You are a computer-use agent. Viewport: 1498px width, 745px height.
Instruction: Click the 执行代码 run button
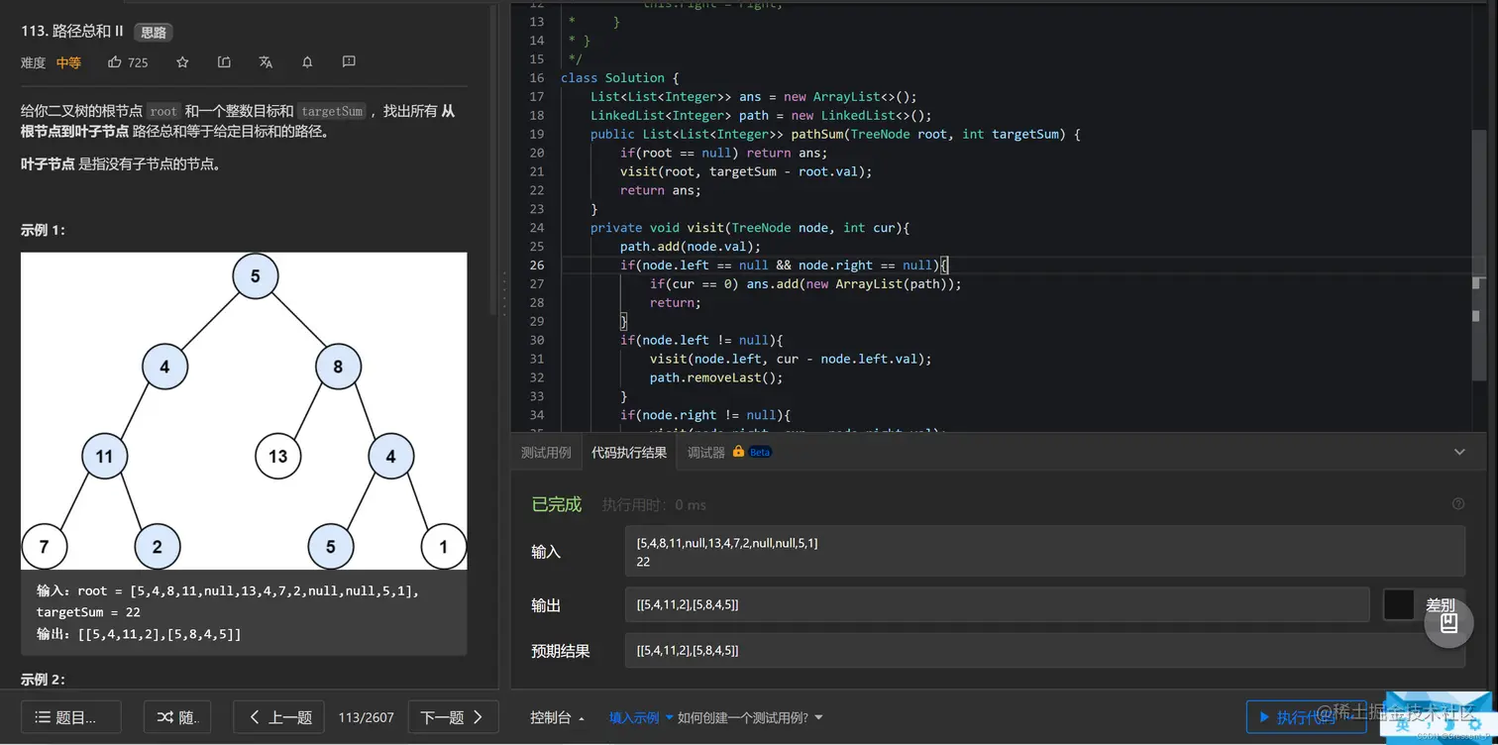click(x=1306, y=716)
